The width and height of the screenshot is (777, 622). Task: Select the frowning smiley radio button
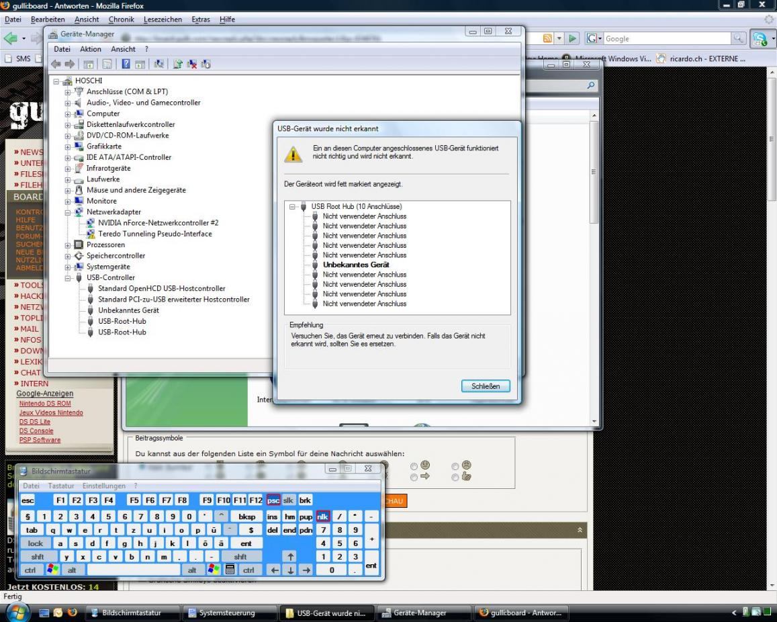[414, 466]
